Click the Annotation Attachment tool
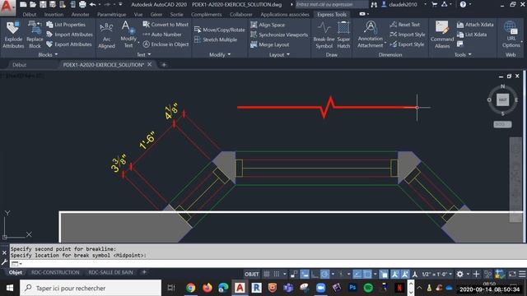The width and height of the screenshot is (527, 296). click(x=370, y=35)
